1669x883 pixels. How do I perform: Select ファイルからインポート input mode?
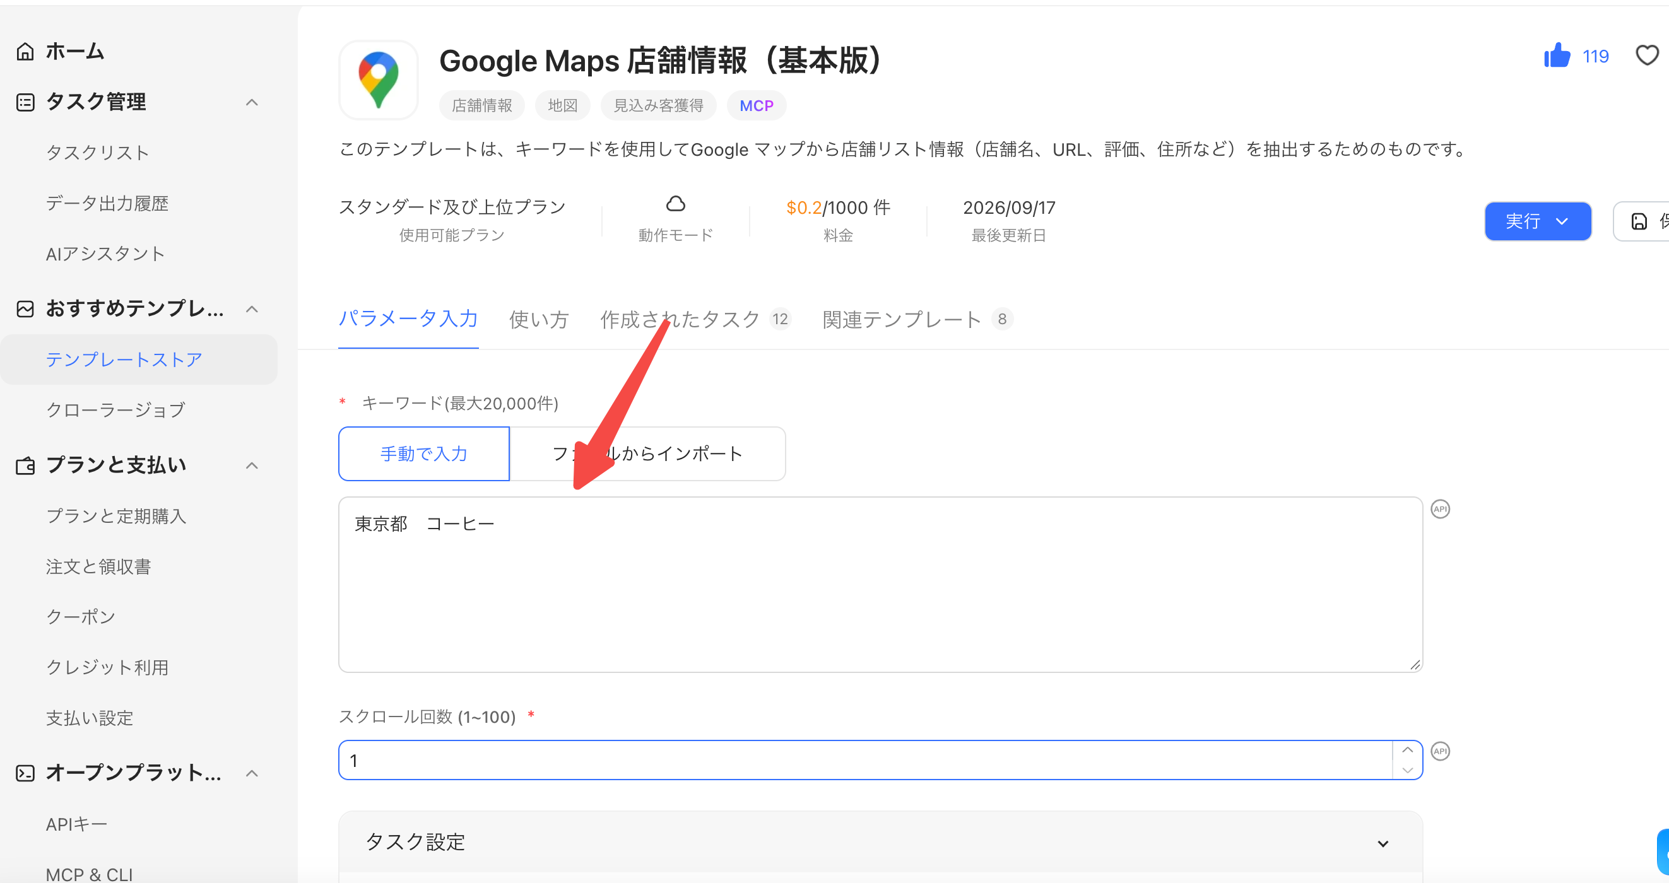coord(647,453)
